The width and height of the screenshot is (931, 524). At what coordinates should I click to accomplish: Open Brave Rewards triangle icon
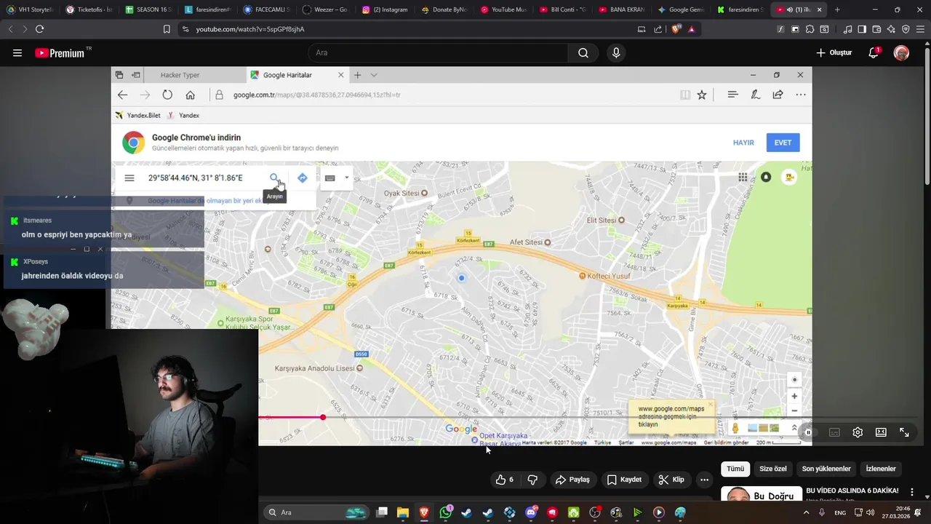pyautogui.click(x=692, y=29)
